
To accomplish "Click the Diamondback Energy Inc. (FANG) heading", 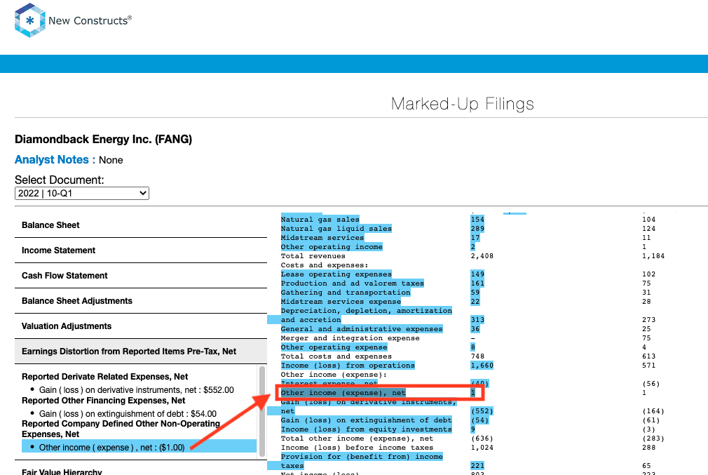I will (104, 139).
